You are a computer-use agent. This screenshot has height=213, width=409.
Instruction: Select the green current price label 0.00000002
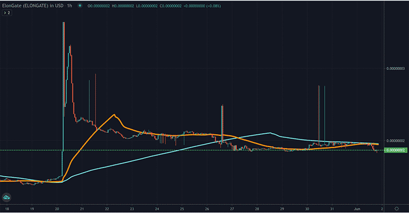point(396,150)
